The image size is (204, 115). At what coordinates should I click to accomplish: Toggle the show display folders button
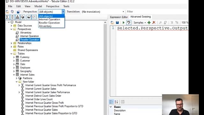click(x=29, y=17)
